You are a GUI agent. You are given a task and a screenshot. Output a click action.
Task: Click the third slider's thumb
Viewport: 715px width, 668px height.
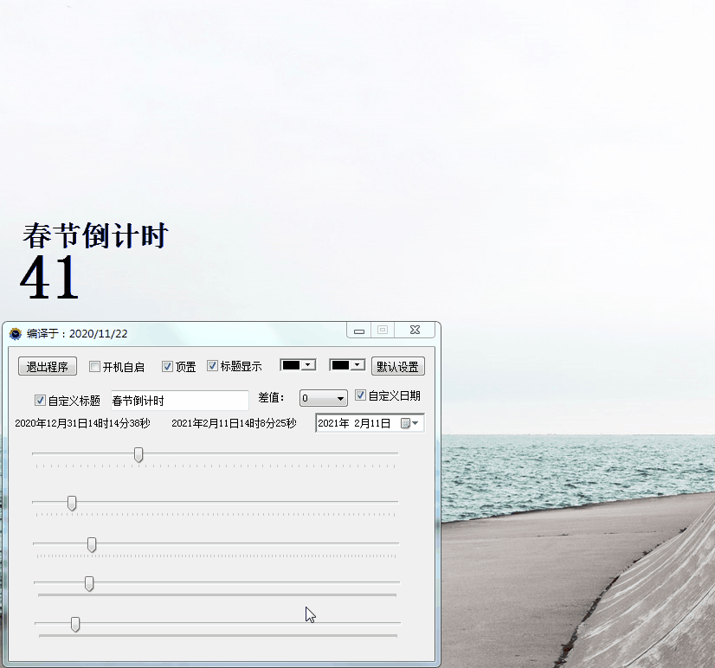92,545
